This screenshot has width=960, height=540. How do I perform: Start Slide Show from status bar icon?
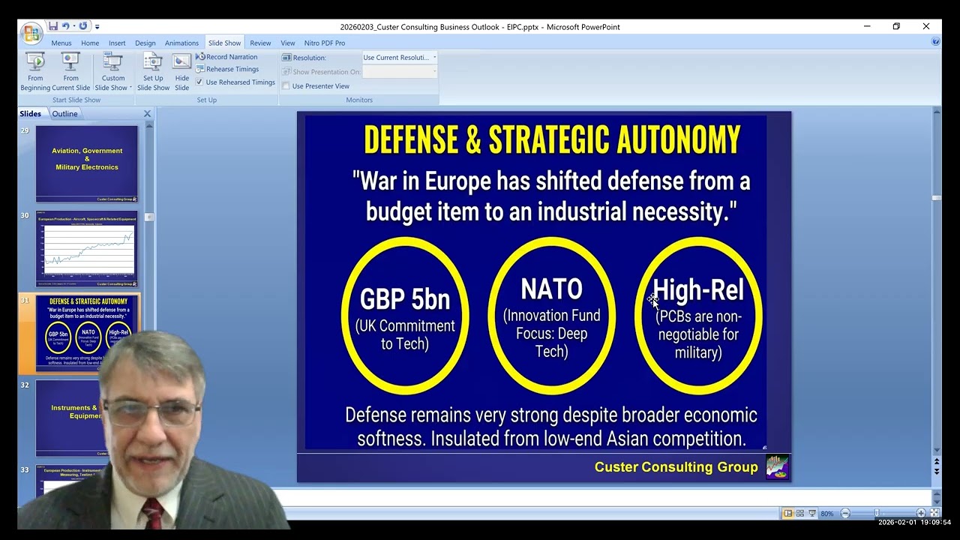812,513
